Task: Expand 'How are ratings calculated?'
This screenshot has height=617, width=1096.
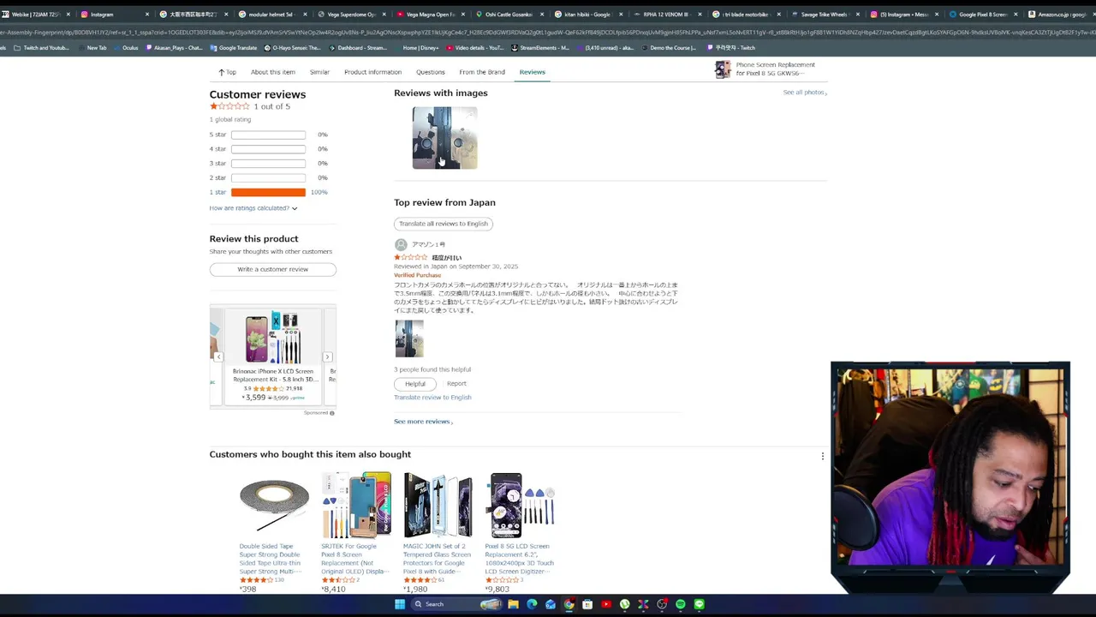Action: (253, 208)
